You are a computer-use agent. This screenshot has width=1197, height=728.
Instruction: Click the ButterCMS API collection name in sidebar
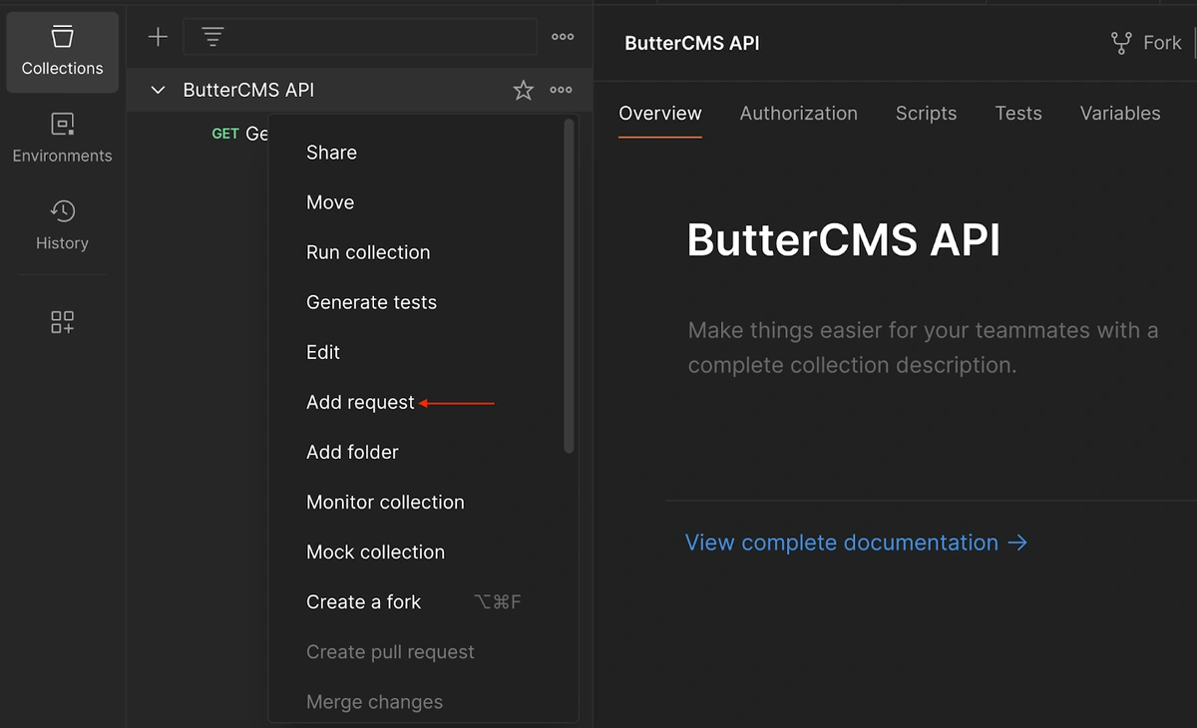coord(248,90)
